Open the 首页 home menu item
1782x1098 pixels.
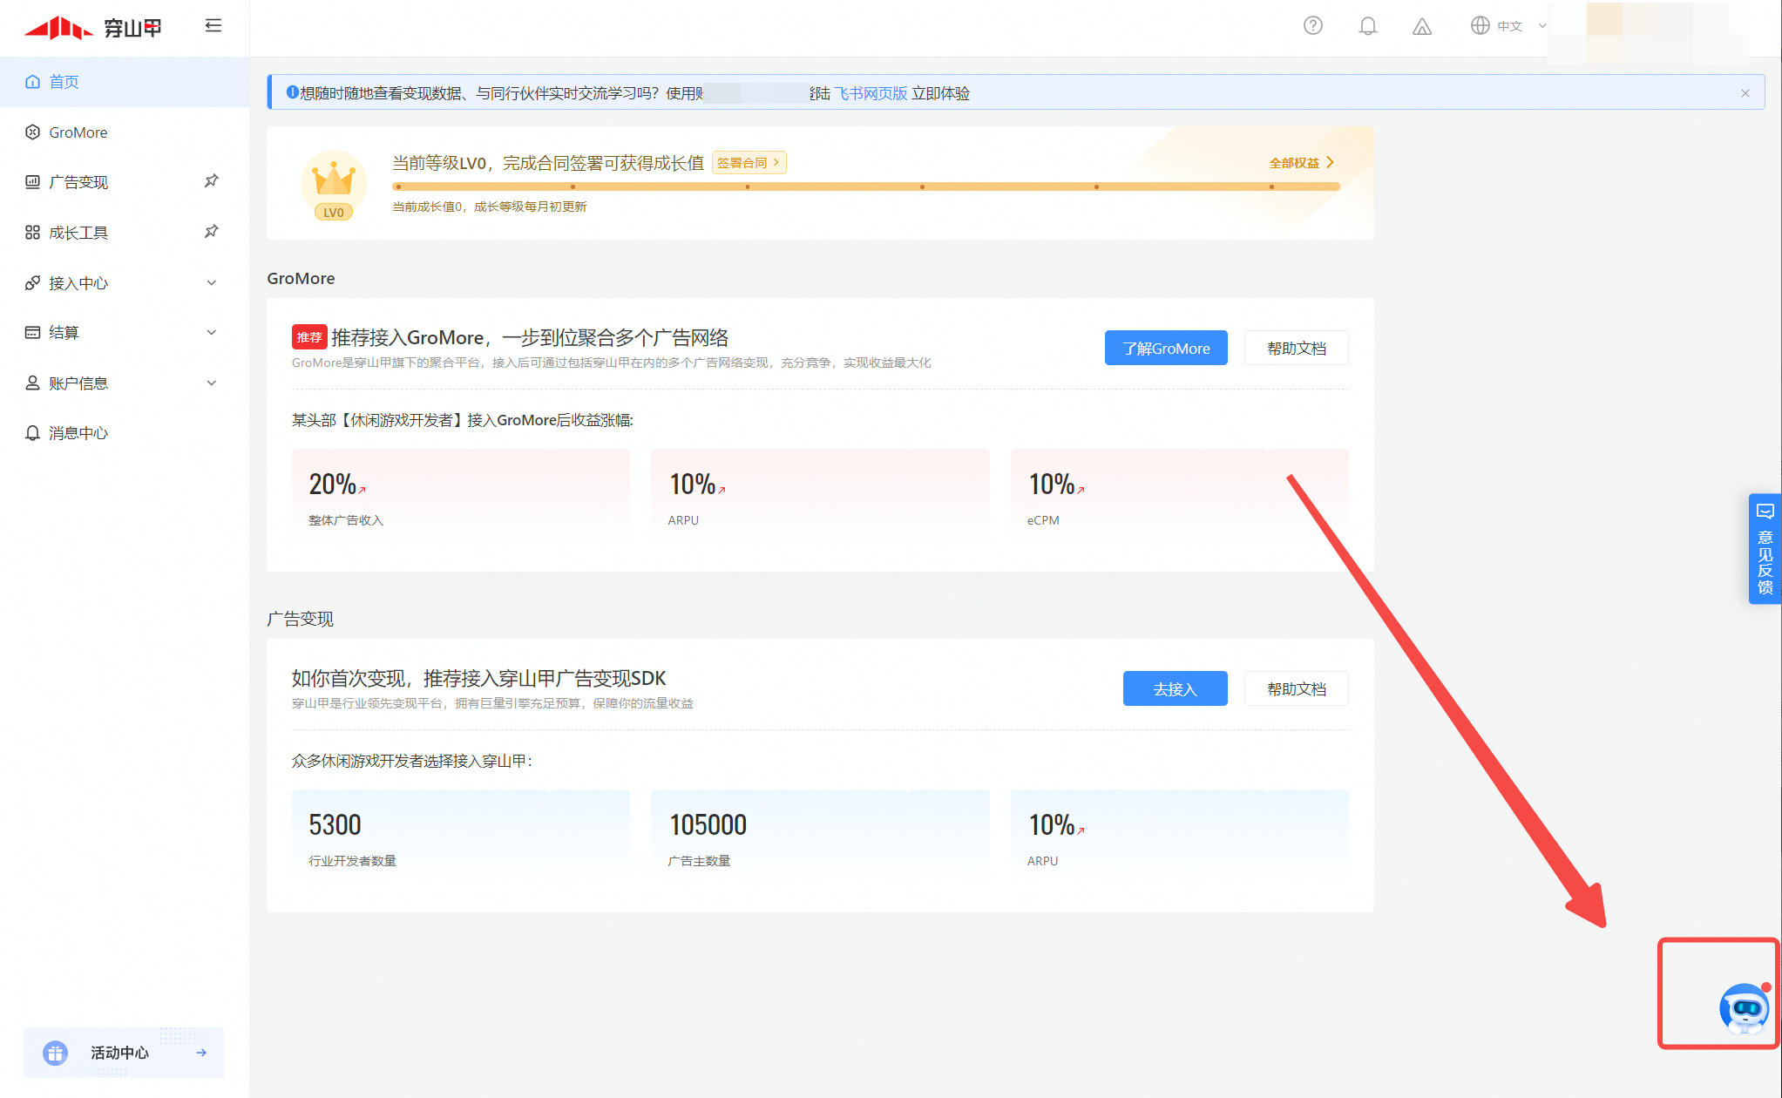coord(125,82)
